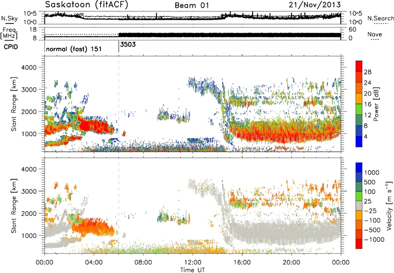Image resolution: width=394 pixels, height=273 pixels.
Task: Click the '08:00' time axis tick label
Action: click(x=143, y=263)
